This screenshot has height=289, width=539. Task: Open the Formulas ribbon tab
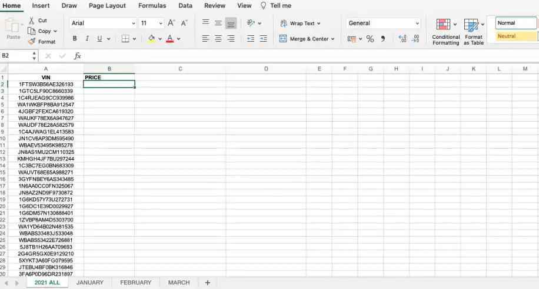coord(152,5)
